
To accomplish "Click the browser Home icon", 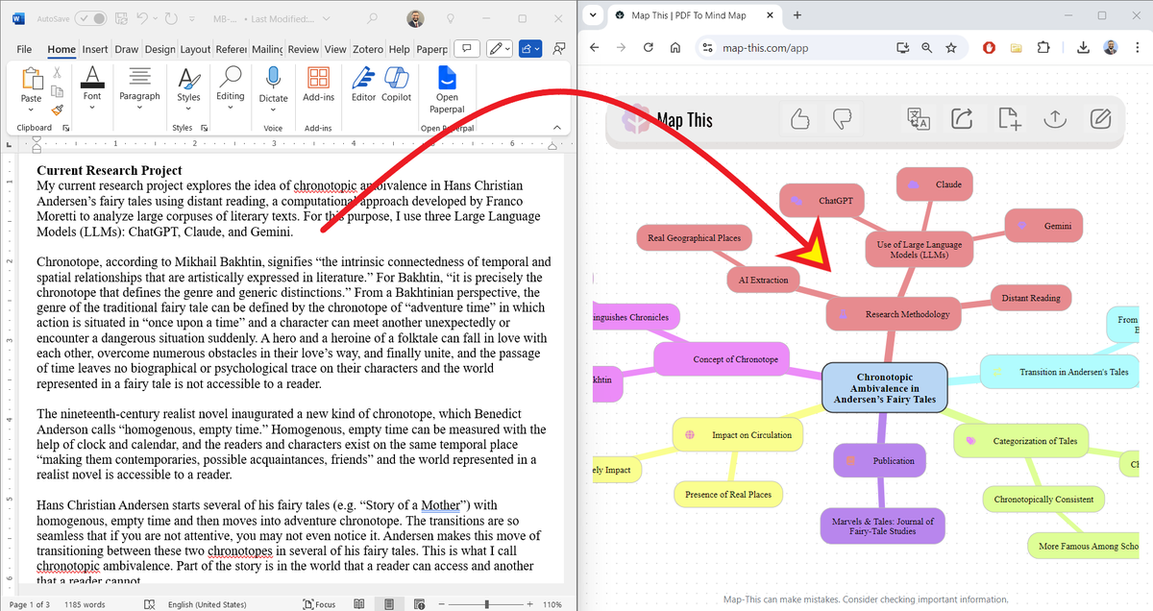I will click(x=675, y=48).
